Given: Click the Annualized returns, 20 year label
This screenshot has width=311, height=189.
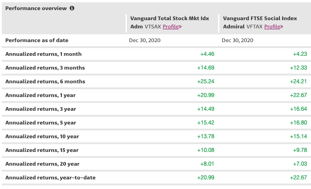Looking at the screenshot, I should tap(42, 164).
